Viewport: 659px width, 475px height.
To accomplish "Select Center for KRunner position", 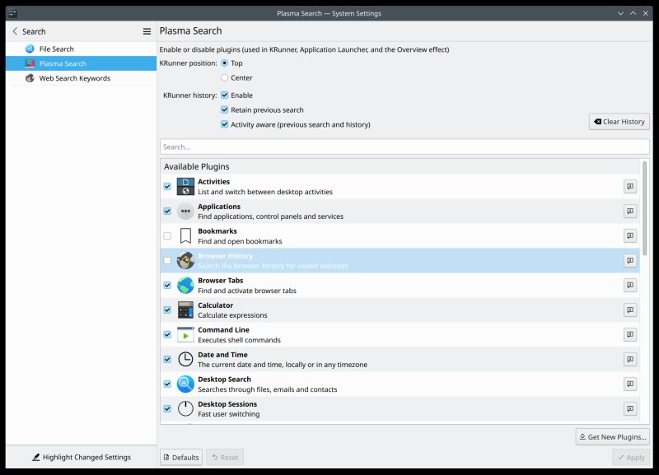I will tap(224, 77).
